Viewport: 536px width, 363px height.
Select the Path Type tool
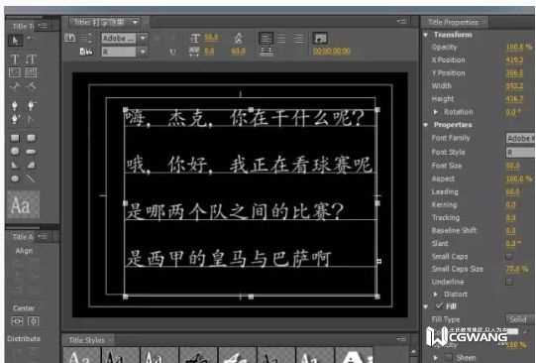click(15, 86)
